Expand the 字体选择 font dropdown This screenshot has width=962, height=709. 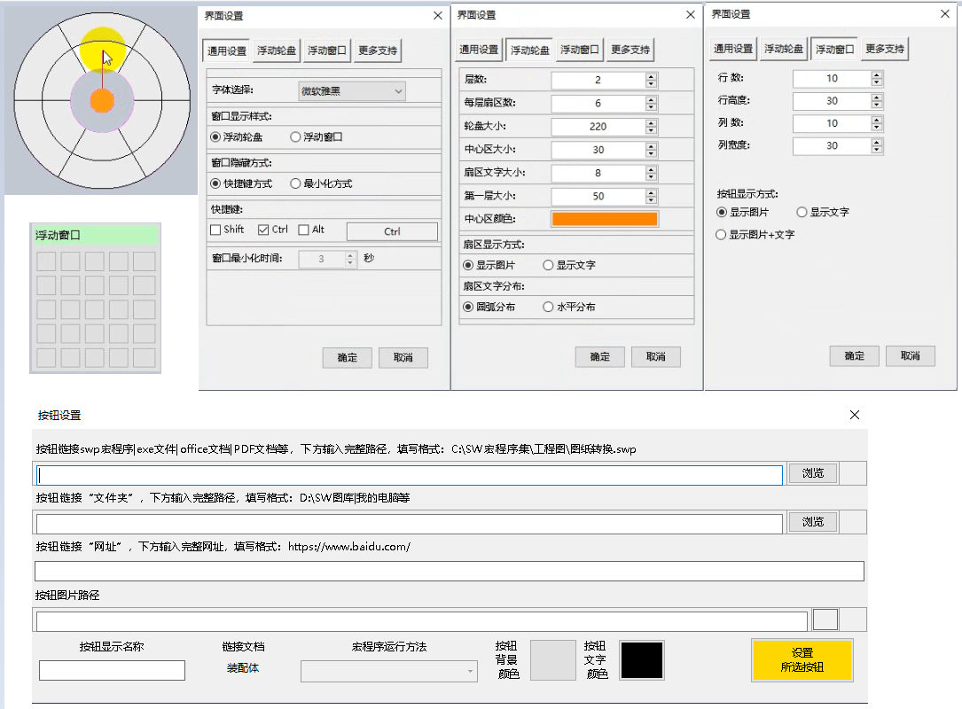click(x=351, y=90)
